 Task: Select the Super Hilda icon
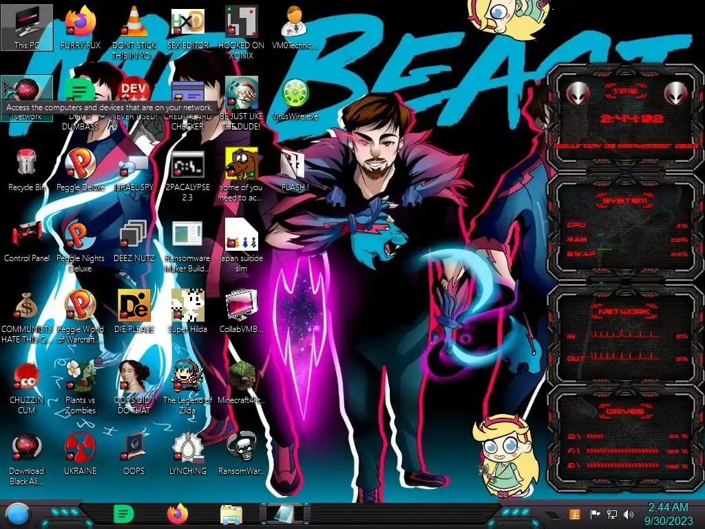point(187,311)
